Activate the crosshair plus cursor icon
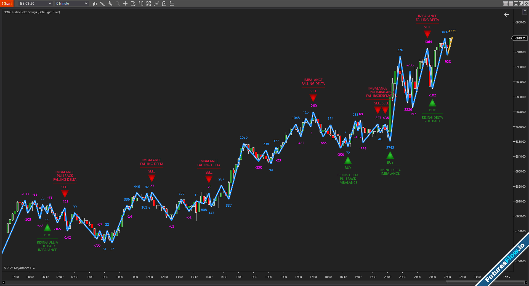 (125, 4)
